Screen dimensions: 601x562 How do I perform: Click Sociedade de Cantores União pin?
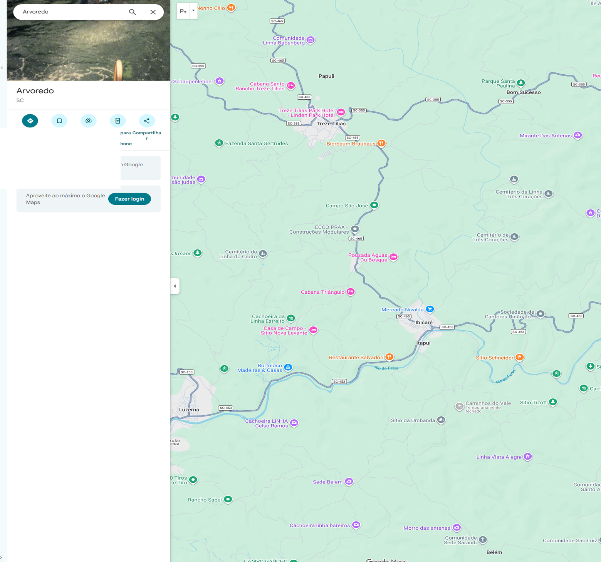click(x=541, y=314)
